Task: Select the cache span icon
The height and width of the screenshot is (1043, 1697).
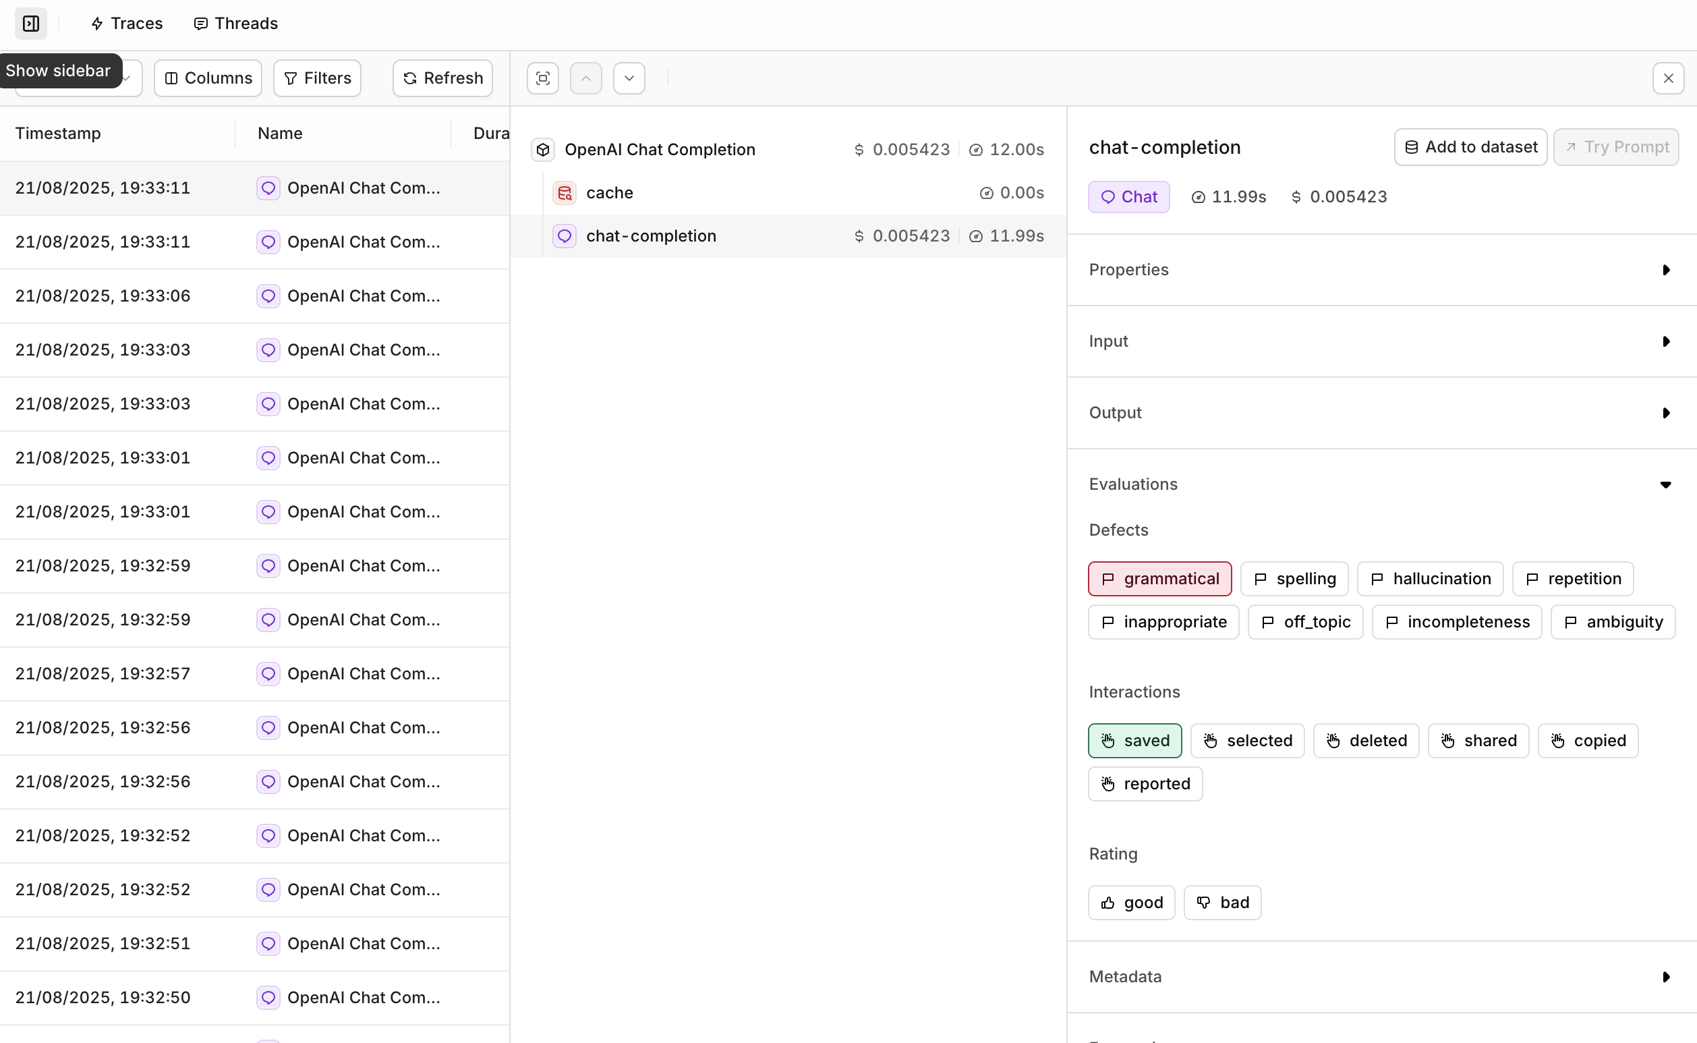Action: 564,193
